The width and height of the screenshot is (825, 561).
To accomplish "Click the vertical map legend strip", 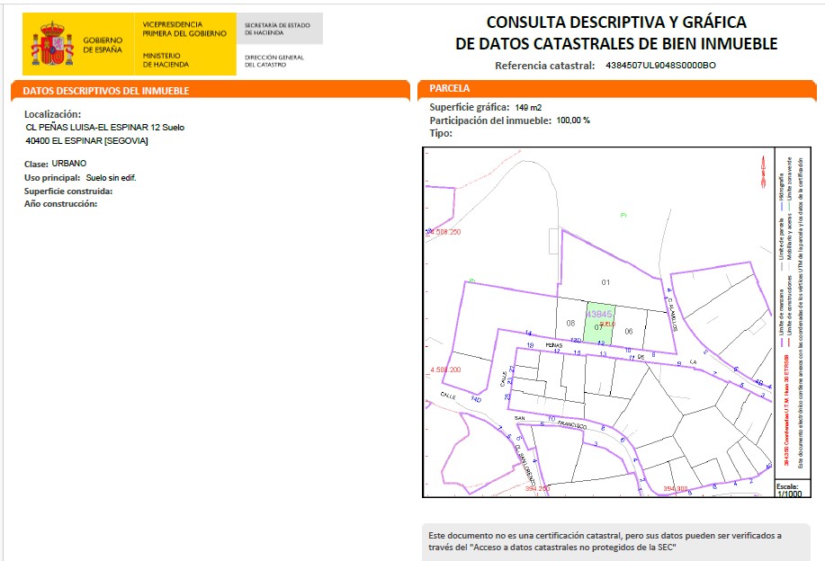I will pyautogui.click(x=793, y=314).
